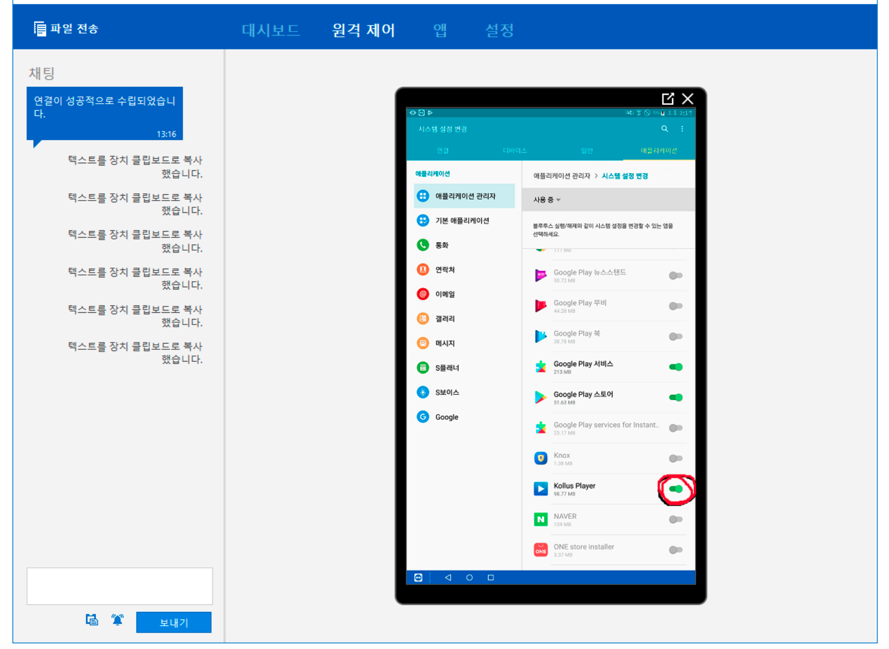
Task: Click the chat message input field
Action: (119, 586)
